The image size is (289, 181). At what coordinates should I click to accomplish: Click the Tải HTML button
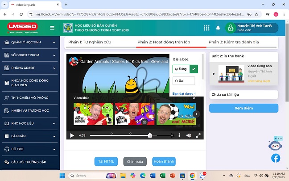[x=106, y=161]
